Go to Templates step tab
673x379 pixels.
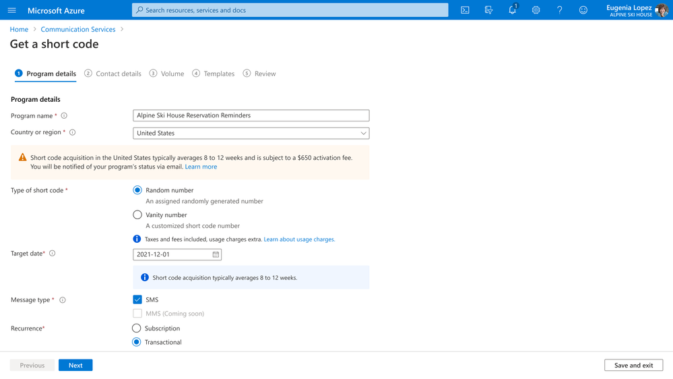[214, 74]
